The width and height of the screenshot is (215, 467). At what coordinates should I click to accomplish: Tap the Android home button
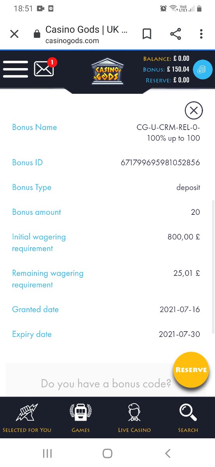[x=107, y=453]
